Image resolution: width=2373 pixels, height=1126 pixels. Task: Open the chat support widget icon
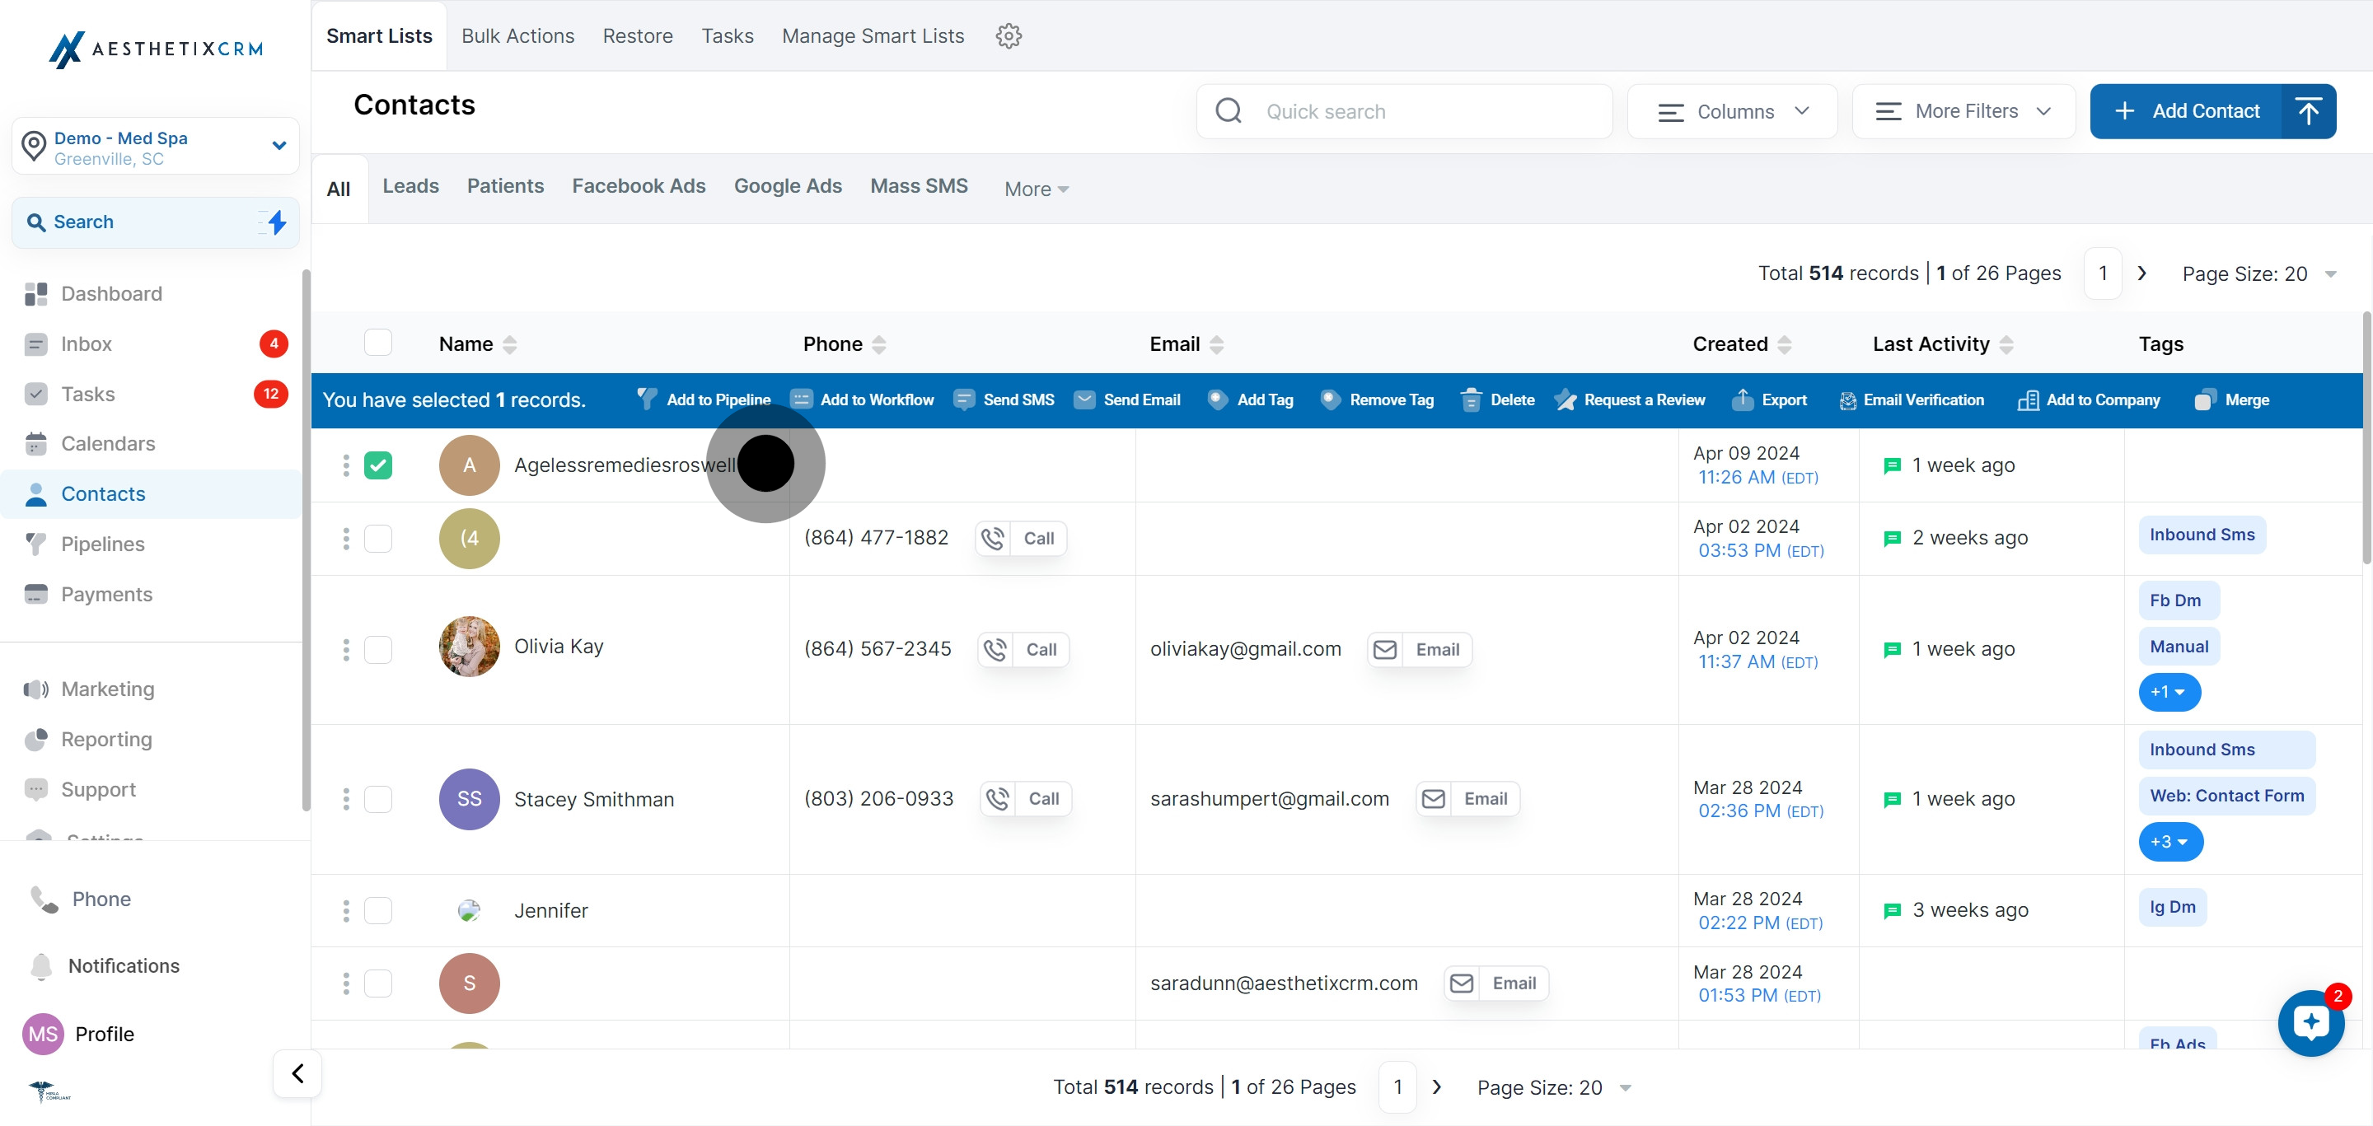point(2310,1022)
